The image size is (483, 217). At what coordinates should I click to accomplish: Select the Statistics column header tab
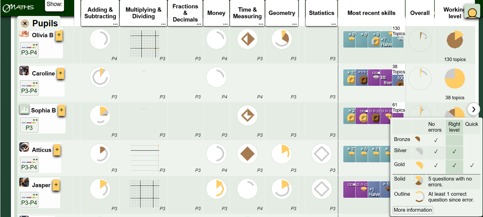click(x=322, y=13)
